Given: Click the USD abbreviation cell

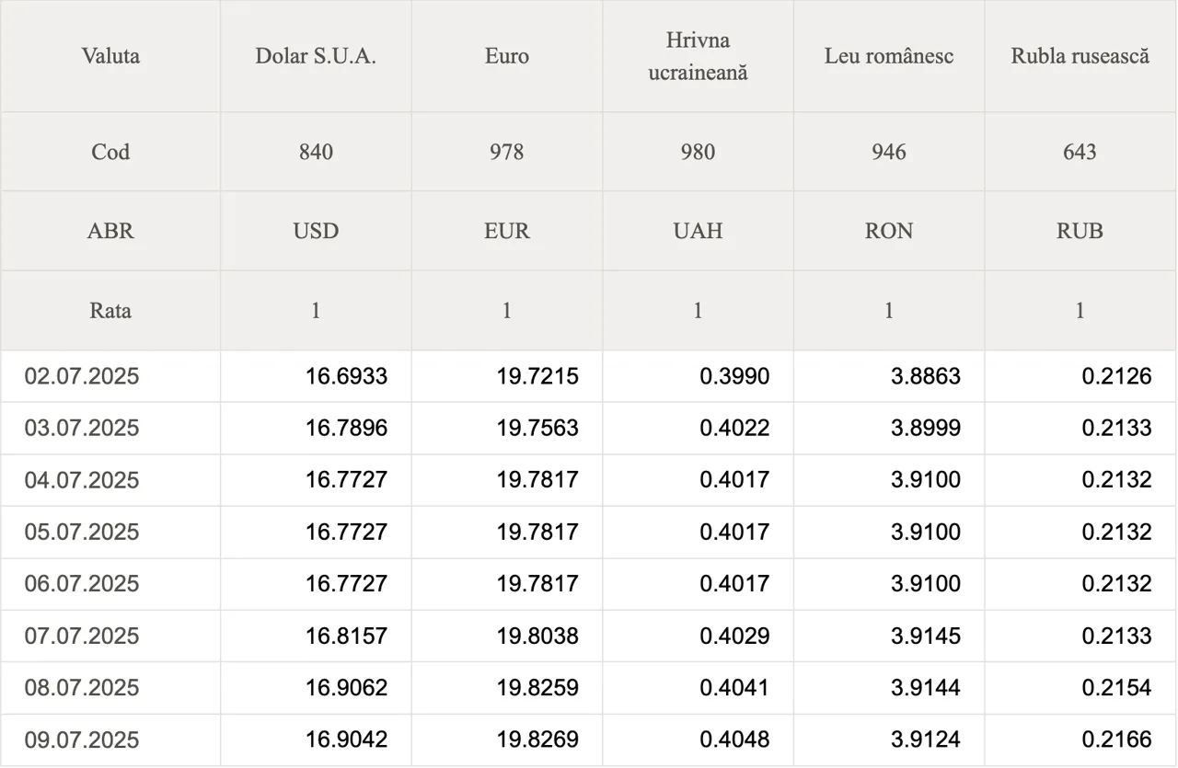Looking at the screenshot, I should tap(316, 231).
